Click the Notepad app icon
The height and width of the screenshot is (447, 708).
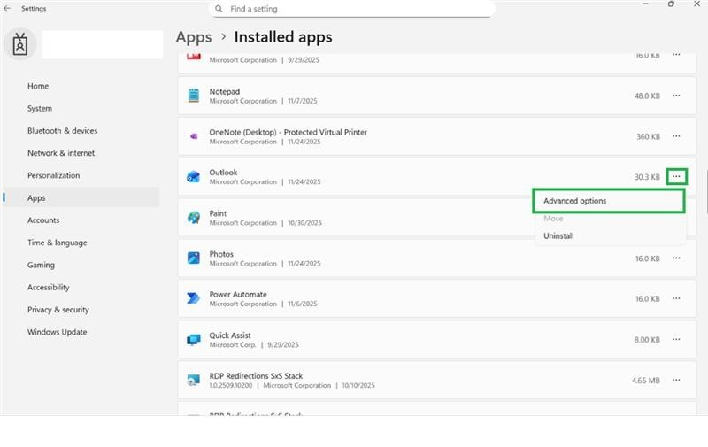click(193, 96)
